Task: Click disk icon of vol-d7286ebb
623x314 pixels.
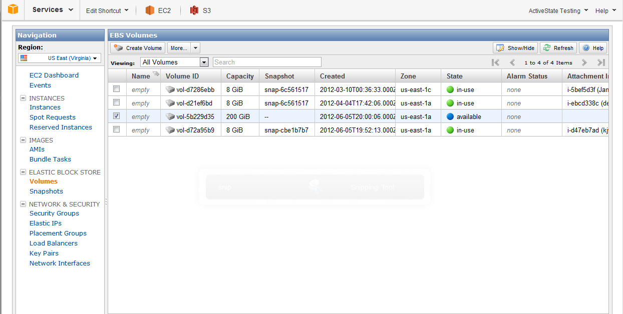Action: 170,90
